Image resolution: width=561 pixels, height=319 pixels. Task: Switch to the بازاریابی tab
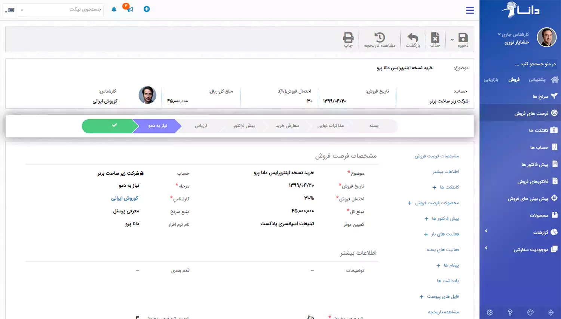[491, 79]
